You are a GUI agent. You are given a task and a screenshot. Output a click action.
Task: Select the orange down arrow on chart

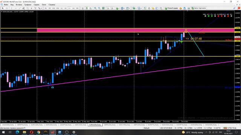click(186, 31)
